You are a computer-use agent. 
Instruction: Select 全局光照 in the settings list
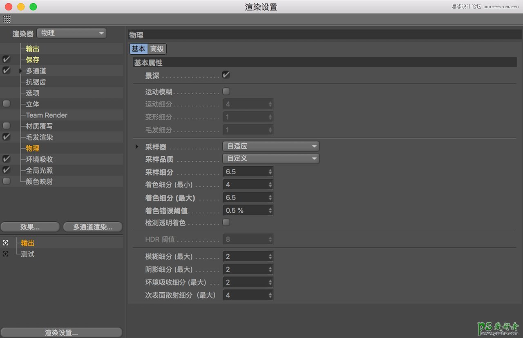pos(39,170)
